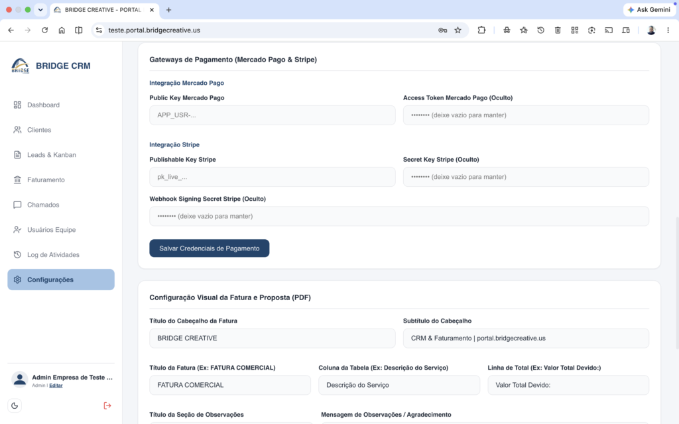Open the saved passwords key icon
This screenshot has height=424, width=679.
click(x=442, y=30)
